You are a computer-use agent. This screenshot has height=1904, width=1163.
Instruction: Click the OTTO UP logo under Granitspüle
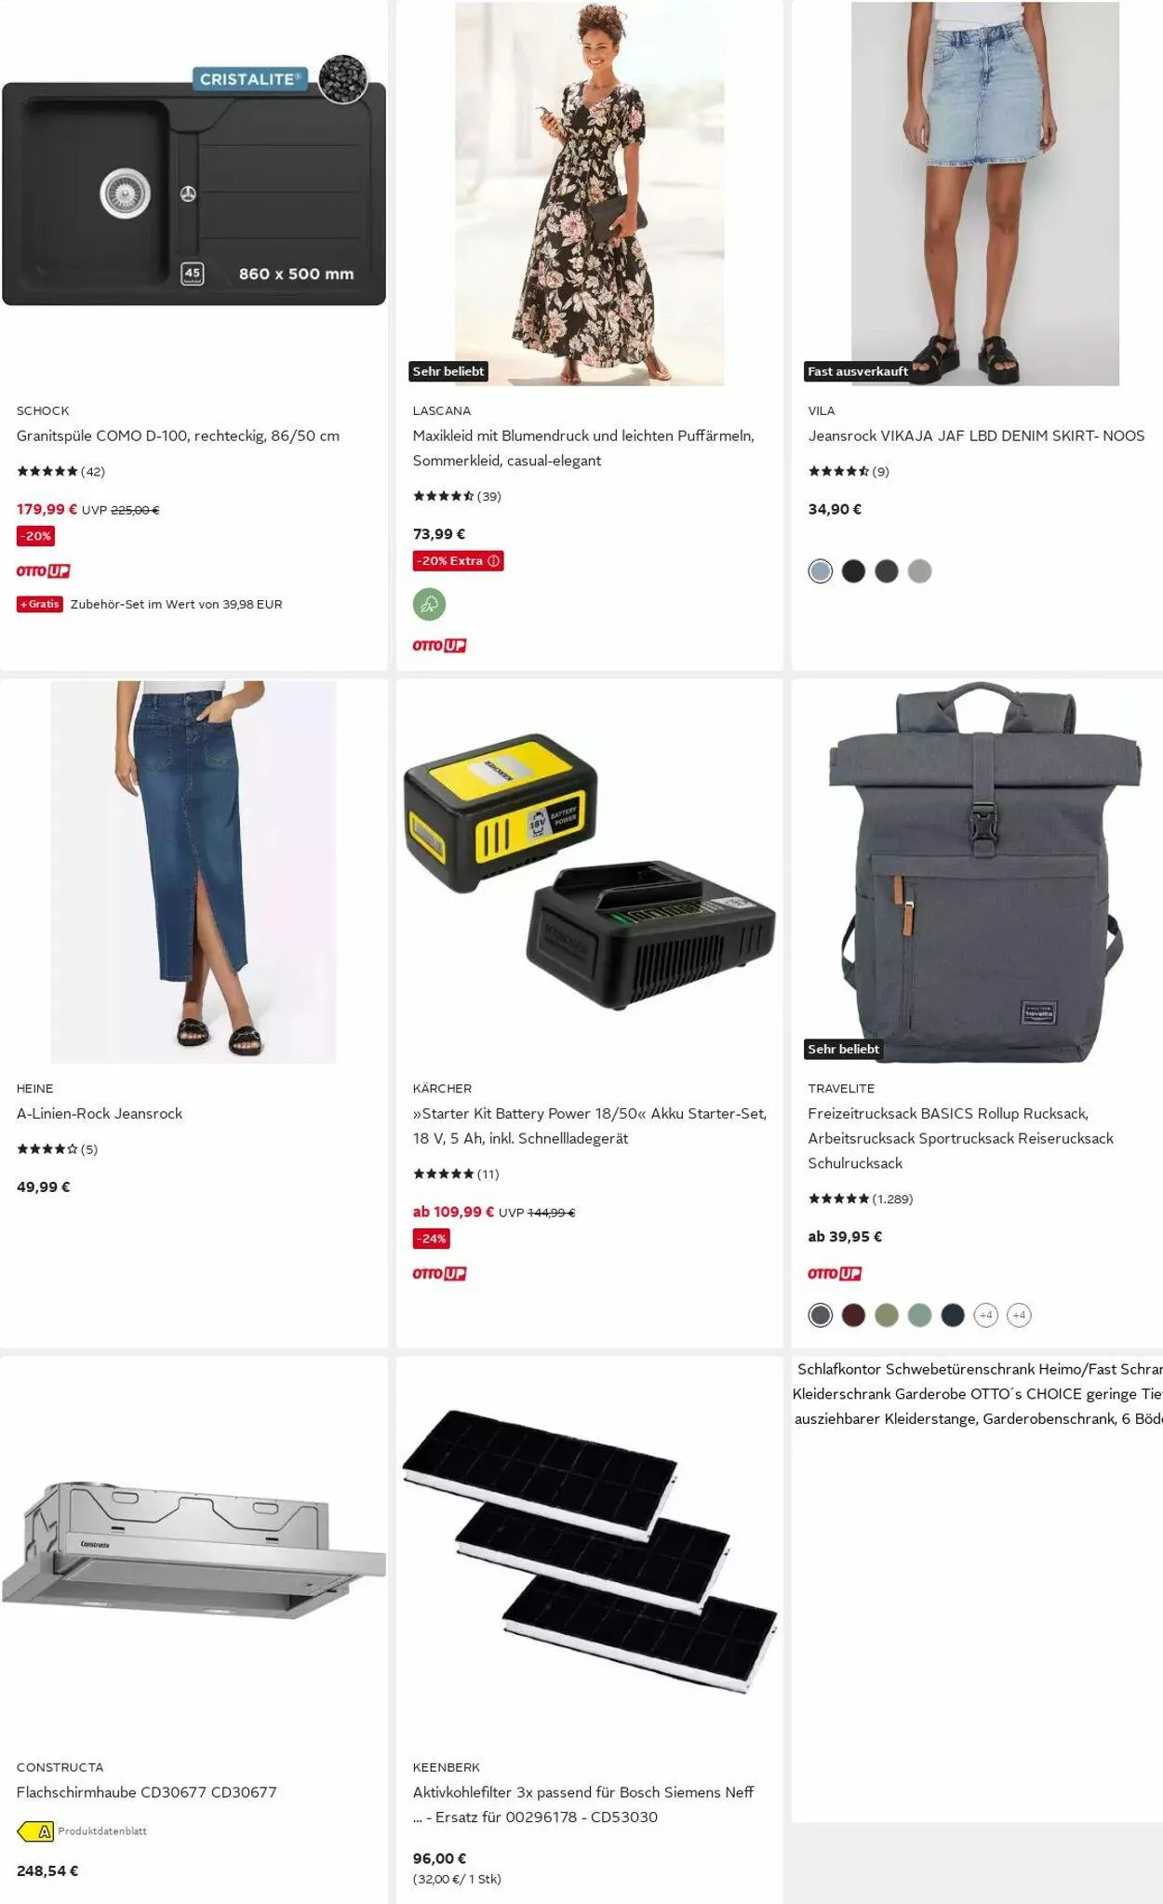[43, 570]
